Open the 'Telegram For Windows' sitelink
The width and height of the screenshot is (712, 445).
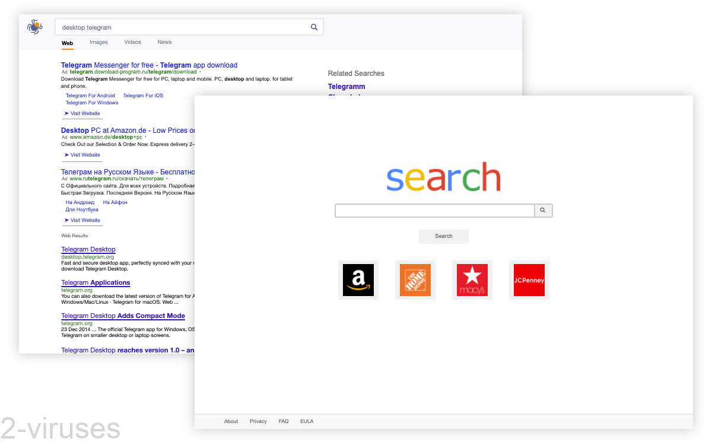coord(92,102)
